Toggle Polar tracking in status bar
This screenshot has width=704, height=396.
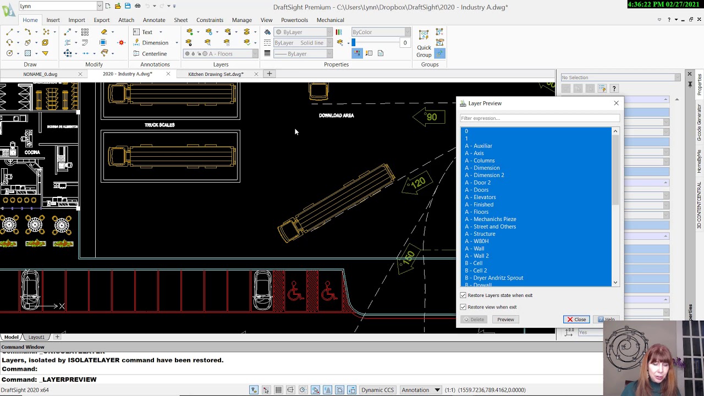302,390
